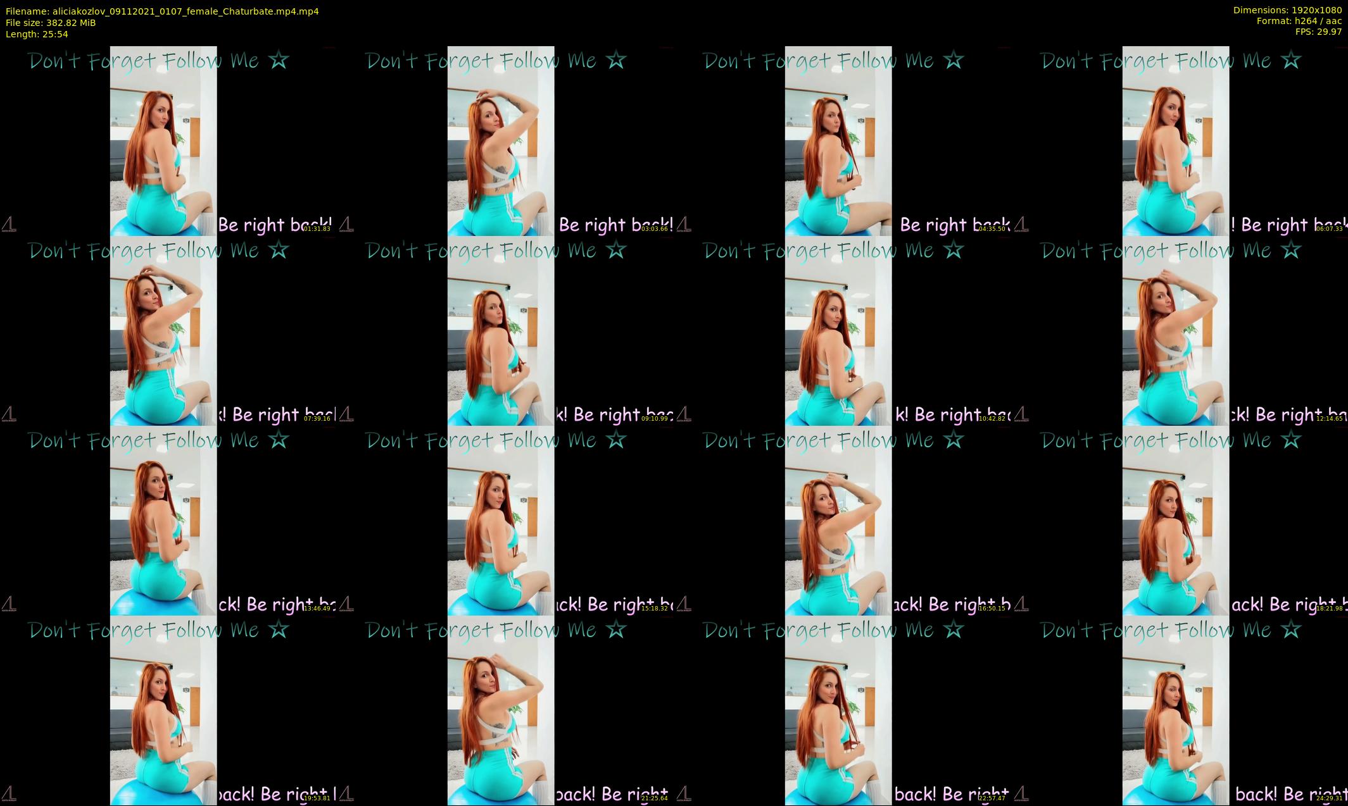The height and width of the screenshot is (806, 1348).
Task: Open the thumbnail frame timestamped 09:10.99
Action: click(x=505, y=330)
